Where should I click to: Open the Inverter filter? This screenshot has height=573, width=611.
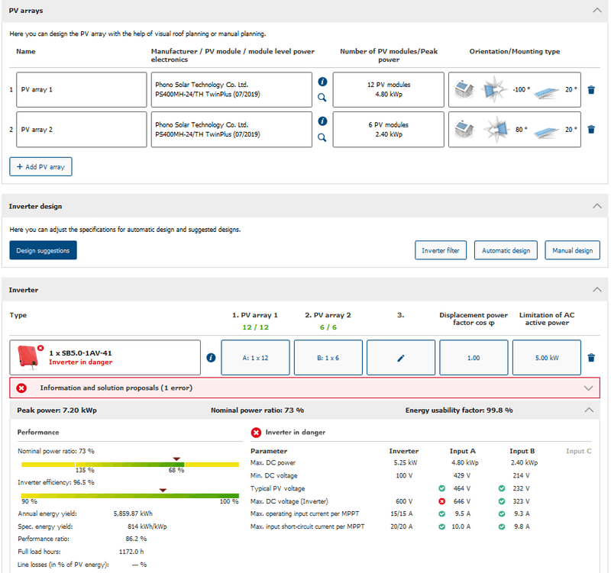point(441,250)
